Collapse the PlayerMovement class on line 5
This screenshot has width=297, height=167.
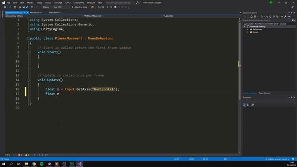28,39
